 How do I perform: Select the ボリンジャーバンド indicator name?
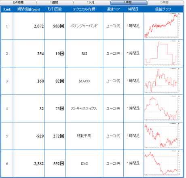coord(84,26)
